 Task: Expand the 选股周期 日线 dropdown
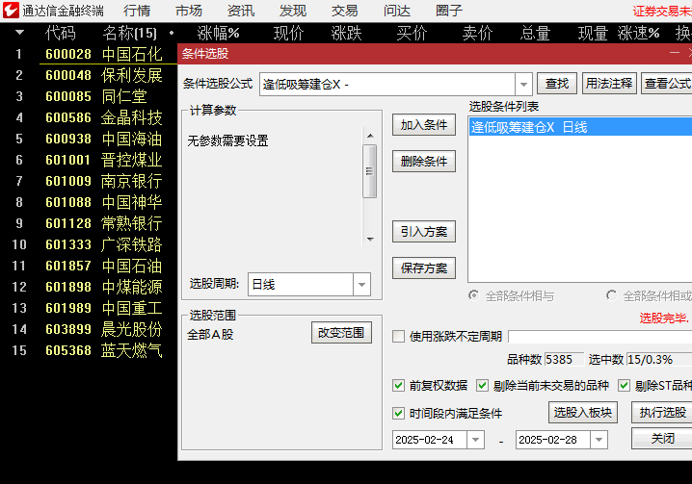click(361, 284)
